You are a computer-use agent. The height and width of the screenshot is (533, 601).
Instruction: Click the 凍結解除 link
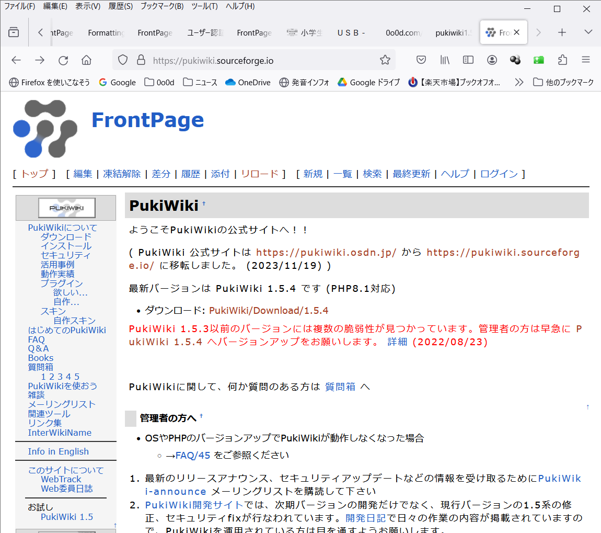tap(122, 174)
